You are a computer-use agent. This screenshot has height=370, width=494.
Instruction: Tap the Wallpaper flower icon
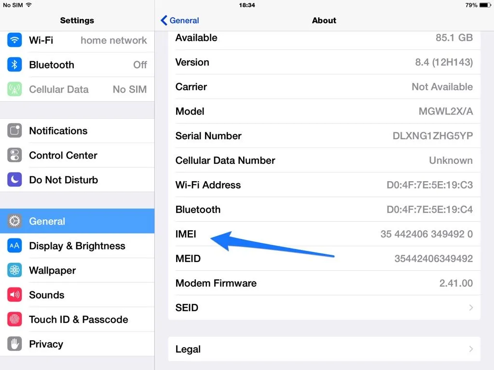pos(14,271)
